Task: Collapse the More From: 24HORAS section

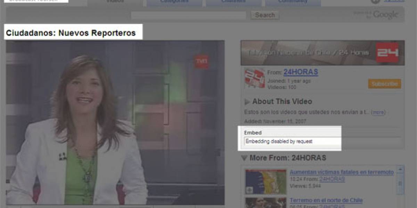Action: pos(244,158)
